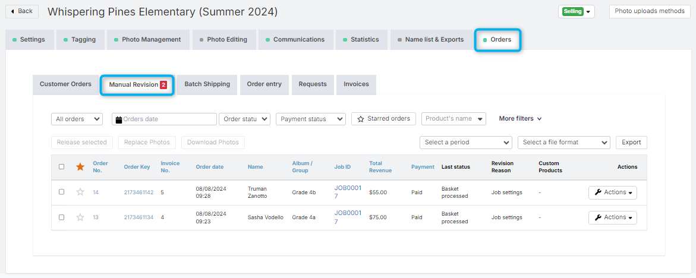Open the Requests sub-tab
Screen dimensions: 696x278
point(313,84)
